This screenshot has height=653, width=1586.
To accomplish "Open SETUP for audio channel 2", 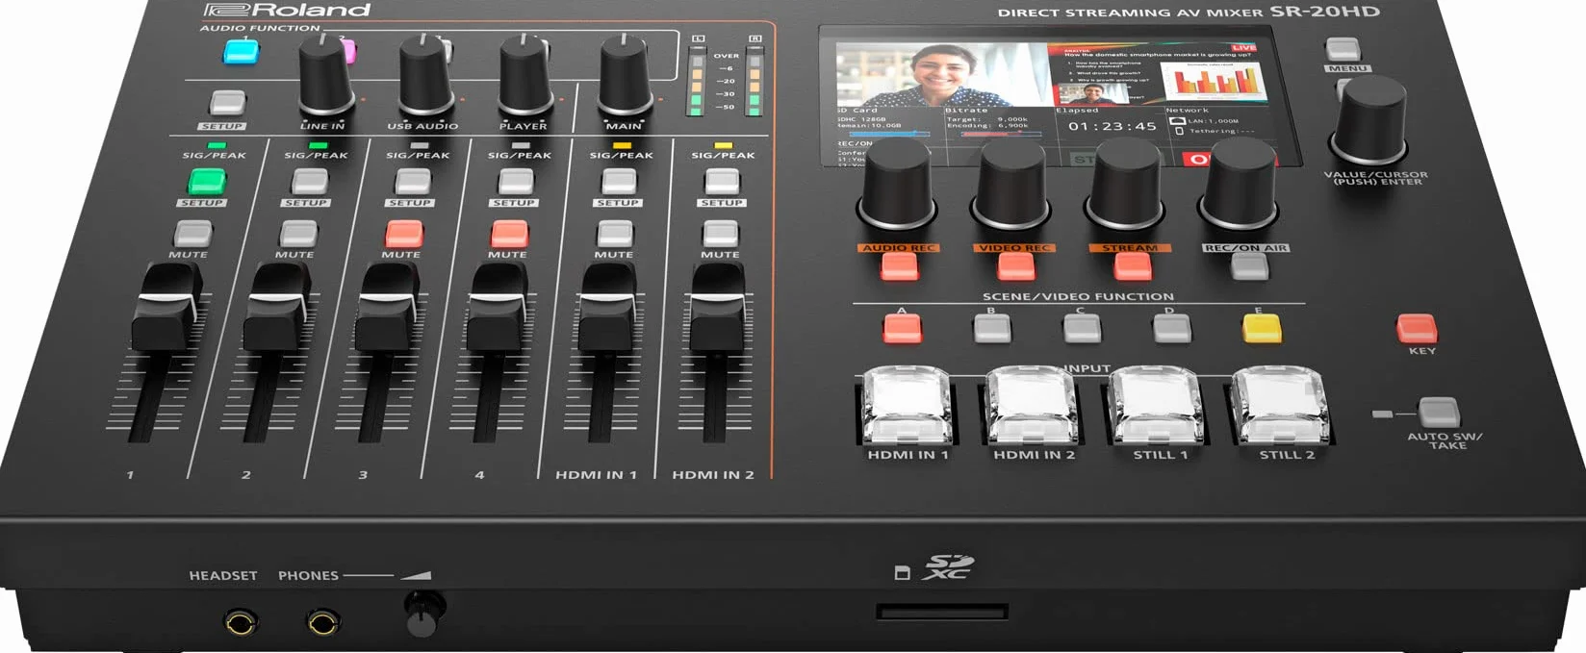I will 310,181.
